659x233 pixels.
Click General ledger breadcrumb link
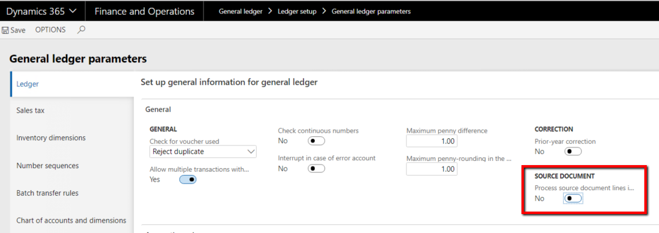click(240, 12)
